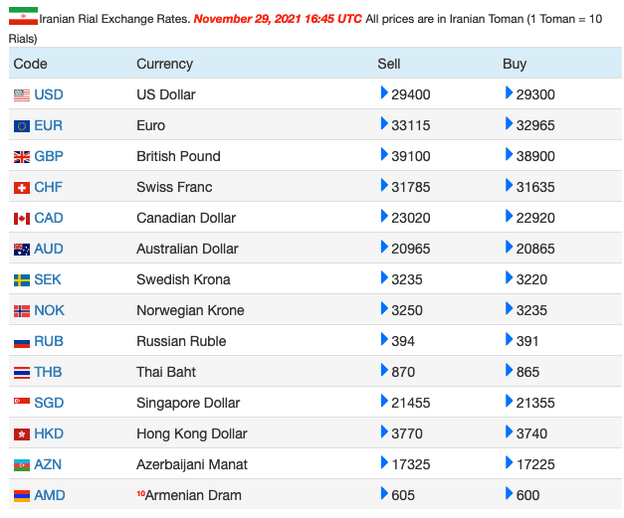Click the arrow beside SGD buy 21355
This screenshot has width=624, height=518.
[x=510, y=401]
